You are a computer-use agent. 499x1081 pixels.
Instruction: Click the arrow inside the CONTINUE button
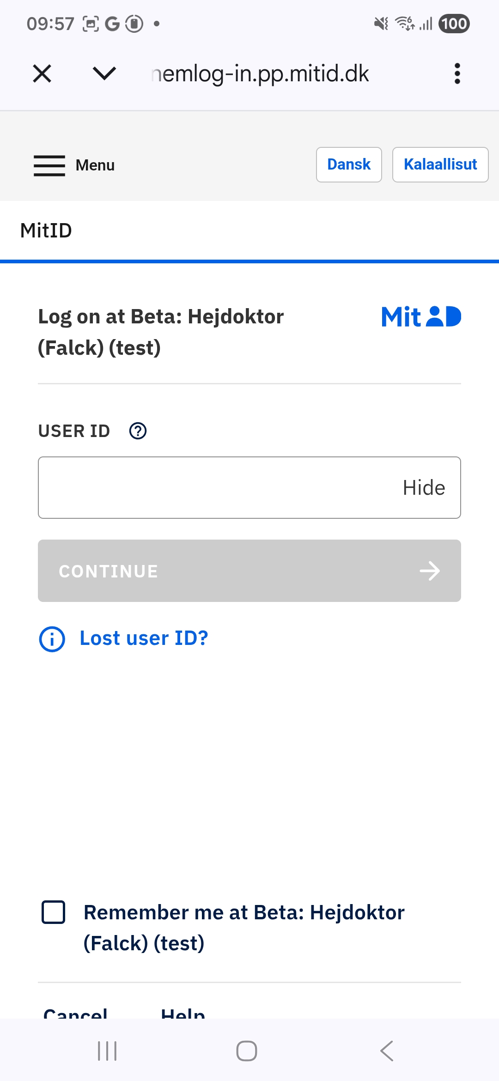click(x=429, y=571)
